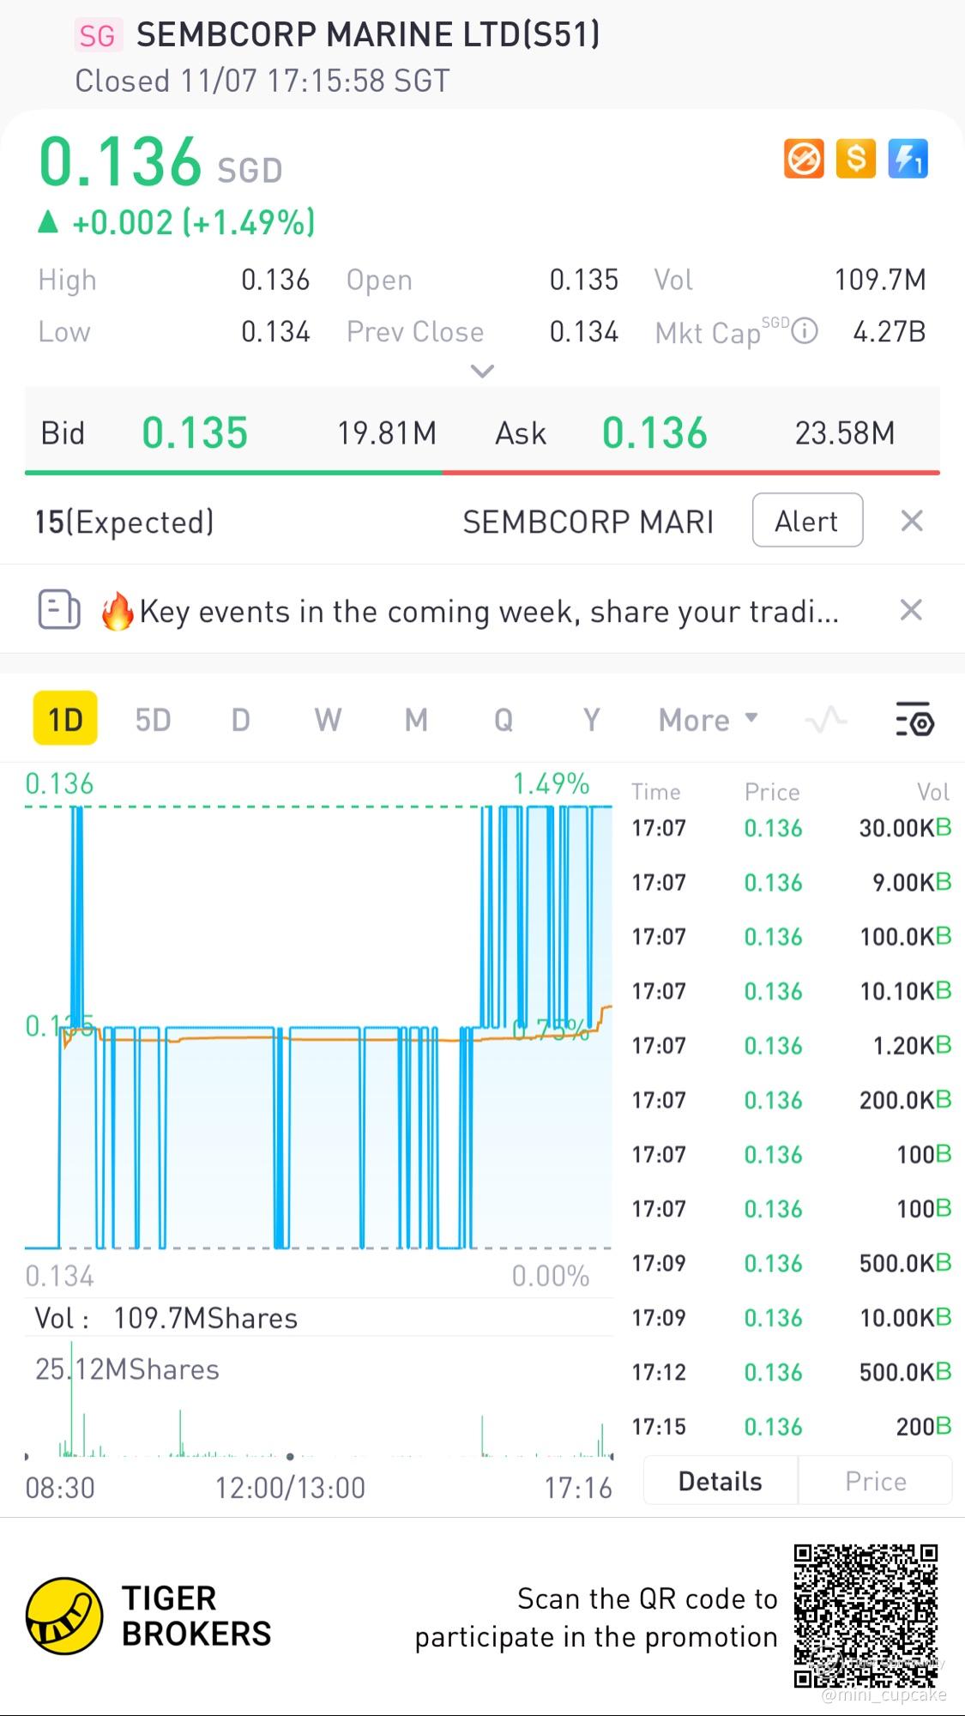This screenshot has height=1716, width=965.
Task: Tap the Tiger Brokers logo
Action: (64, 1616)
